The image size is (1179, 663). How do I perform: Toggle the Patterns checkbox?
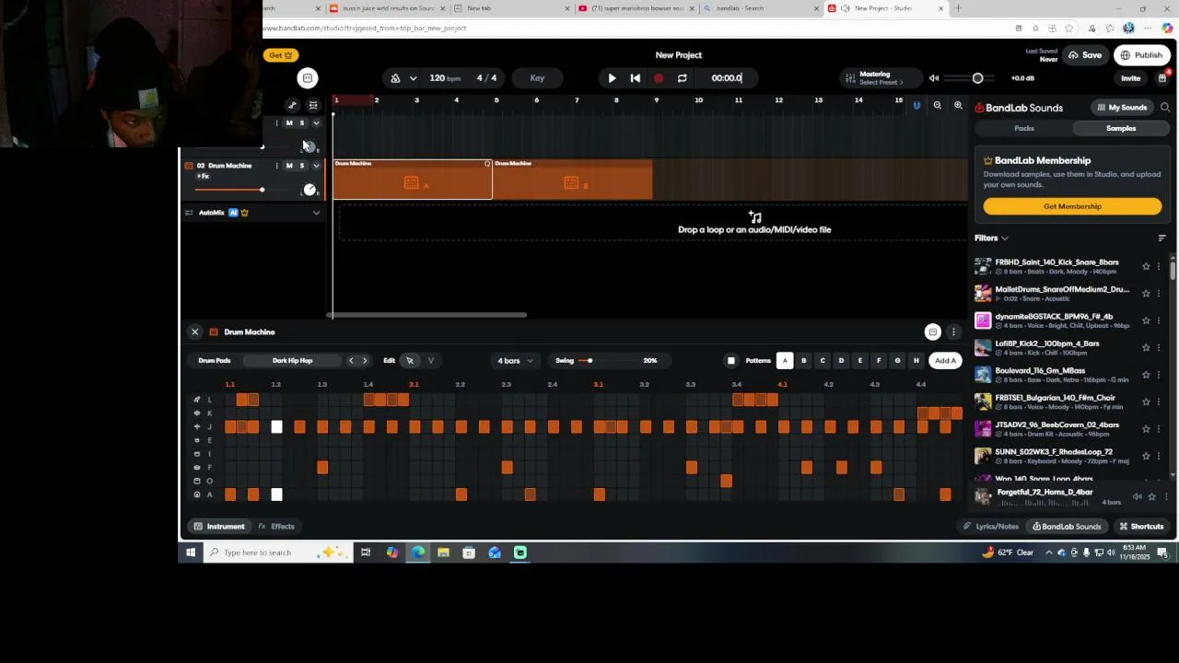(731, 360)
